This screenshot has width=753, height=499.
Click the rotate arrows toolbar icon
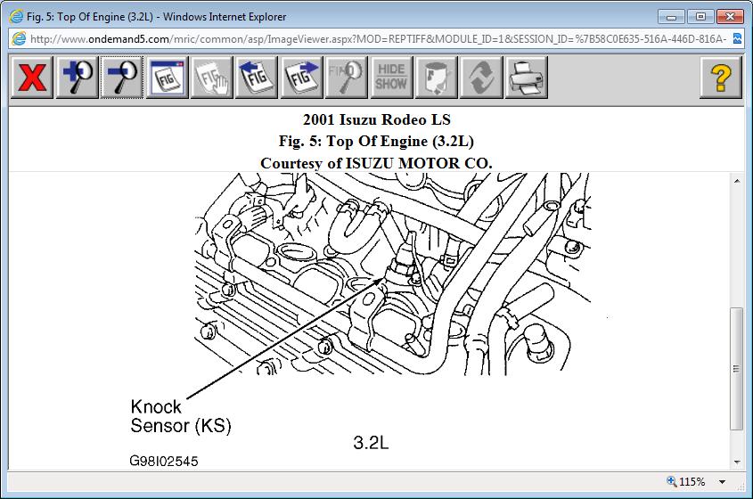tap(481, 78)
